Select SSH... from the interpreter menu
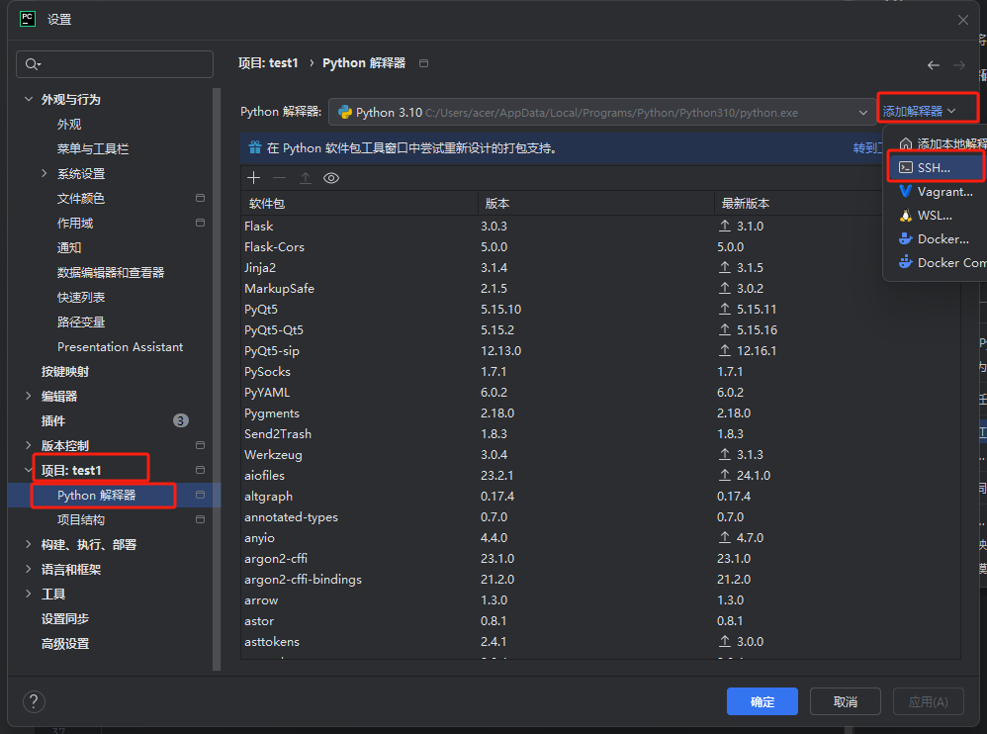The image size is (987, 734). (x=936, y=167)
